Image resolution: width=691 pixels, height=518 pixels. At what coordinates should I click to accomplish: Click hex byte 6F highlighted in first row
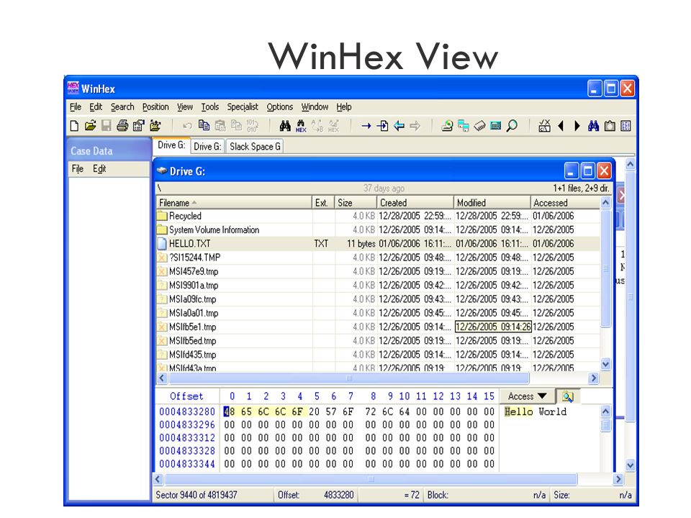tap(297, 412)
